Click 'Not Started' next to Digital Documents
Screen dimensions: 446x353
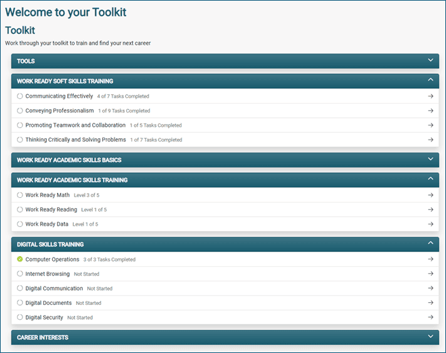tap(89, 303)
